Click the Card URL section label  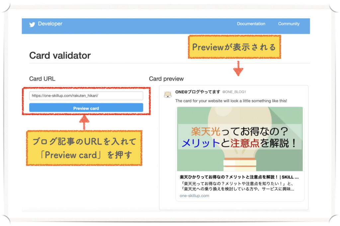coord(42,79)
